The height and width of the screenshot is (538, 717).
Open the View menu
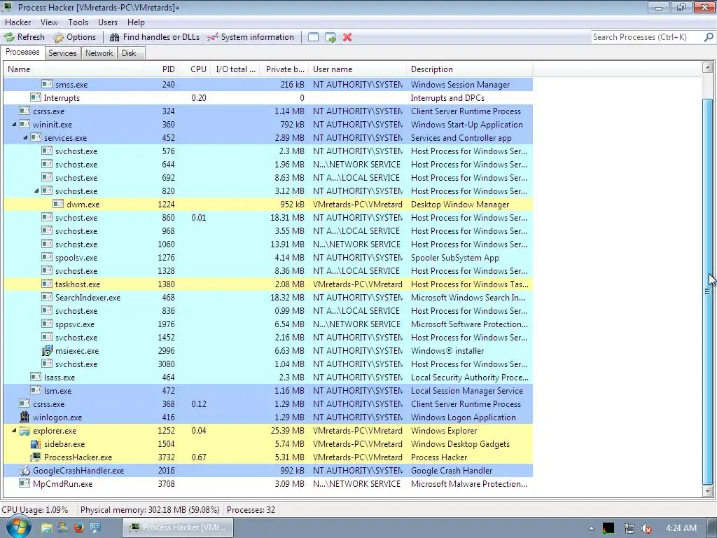coord(49,22)
